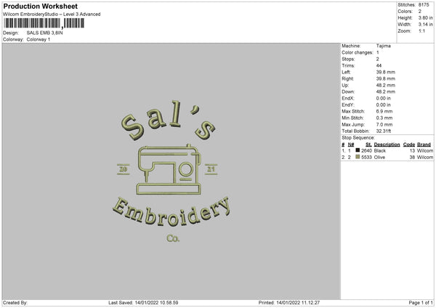Click the Up value '48.2 mm'

tap(386, 85)
